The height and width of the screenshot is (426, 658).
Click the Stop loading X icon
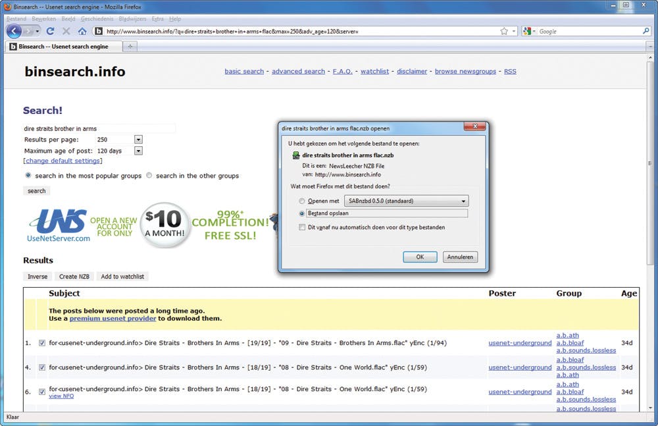coord(66,31)
